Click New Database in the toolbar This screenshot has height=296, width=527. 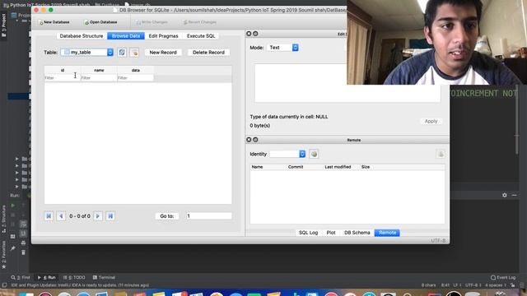(x=54, y=22)
